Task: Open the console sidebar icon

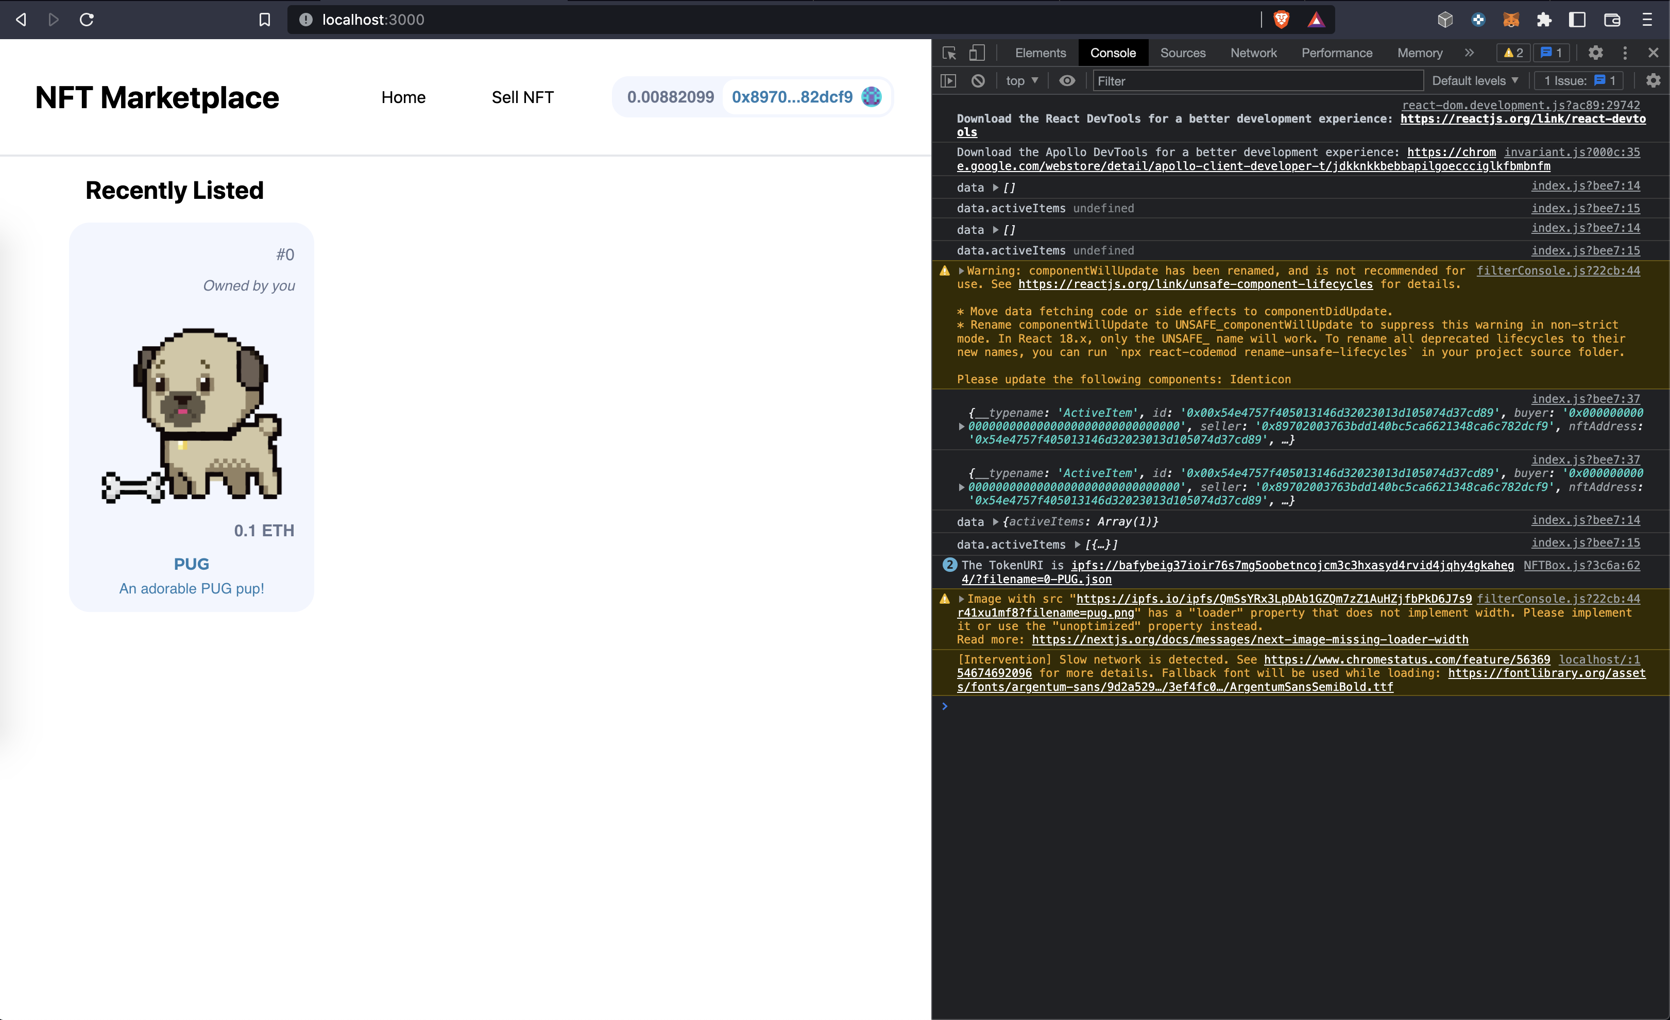Action: (x=948, y=81)
